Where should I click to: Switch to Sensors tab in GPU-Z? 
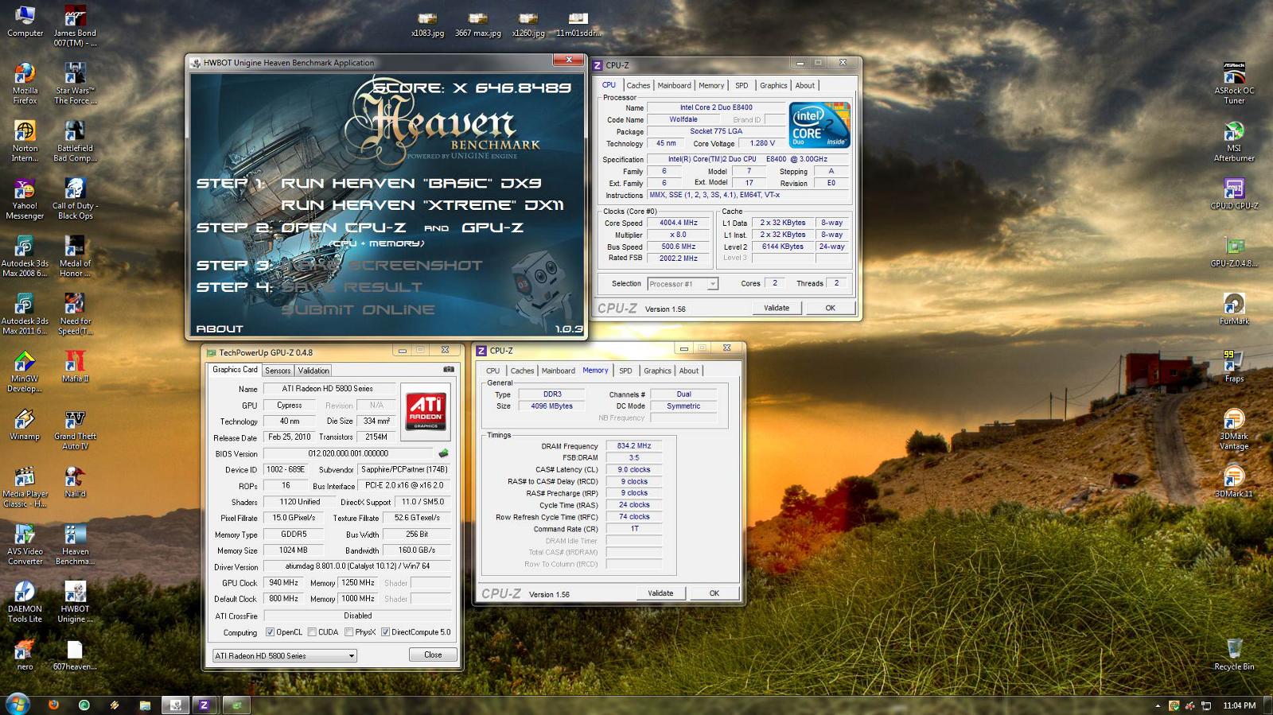point(278,371)
